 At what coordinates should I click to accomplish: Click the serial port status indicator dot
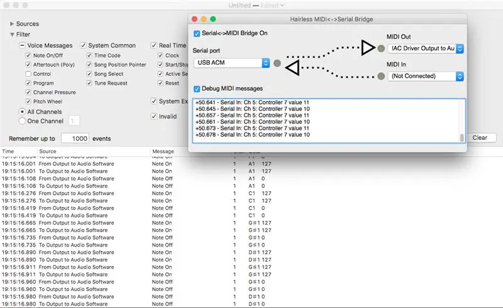point(277,63)
